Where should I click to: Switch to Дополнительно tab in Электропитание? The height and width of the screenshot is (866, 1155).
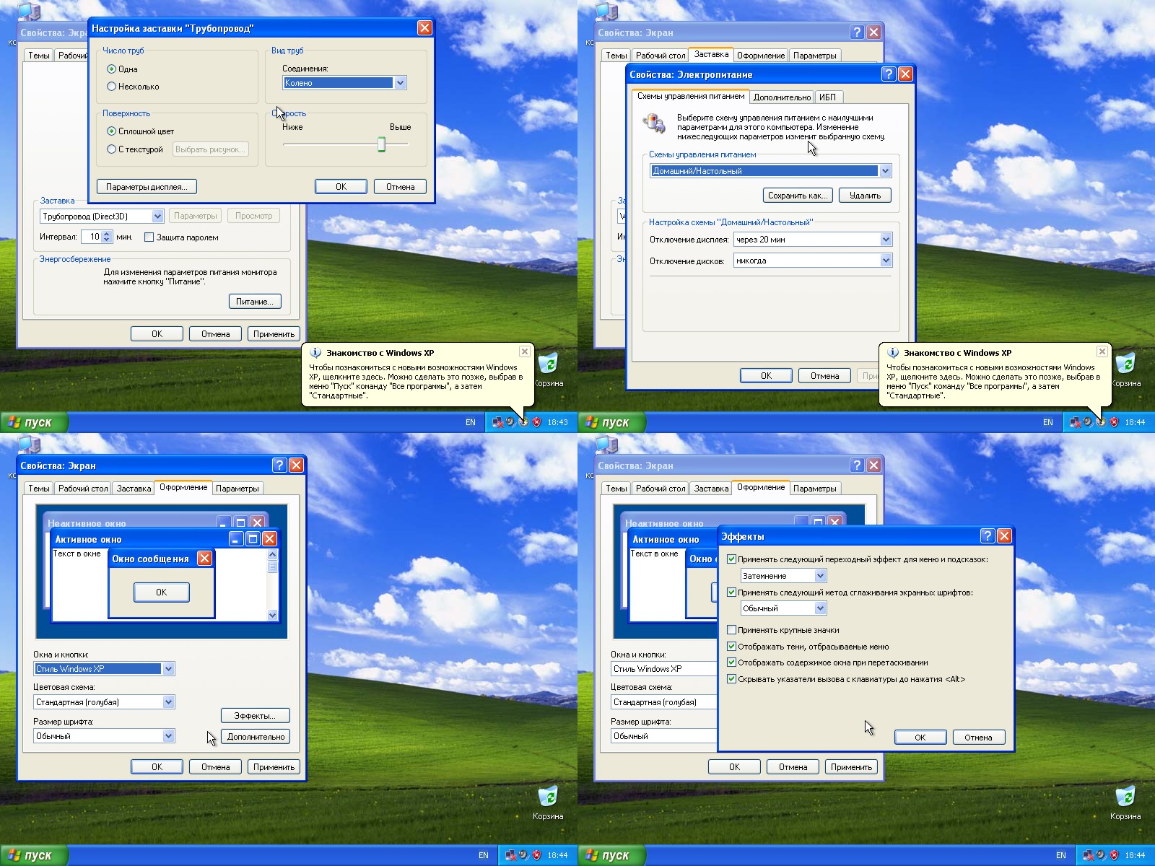pyautogui.click(x=782, y=97)
